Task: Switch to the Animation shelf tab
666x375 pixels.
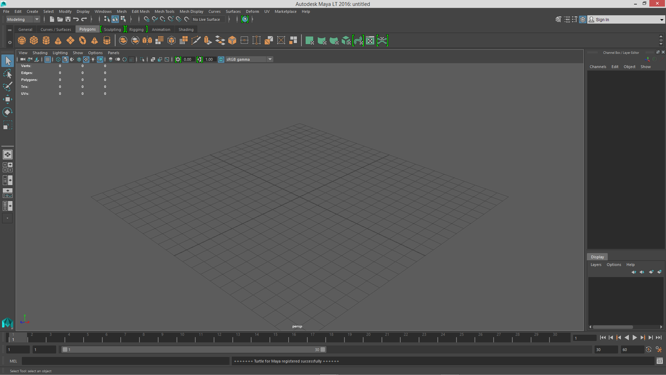Action: (161, 30)
